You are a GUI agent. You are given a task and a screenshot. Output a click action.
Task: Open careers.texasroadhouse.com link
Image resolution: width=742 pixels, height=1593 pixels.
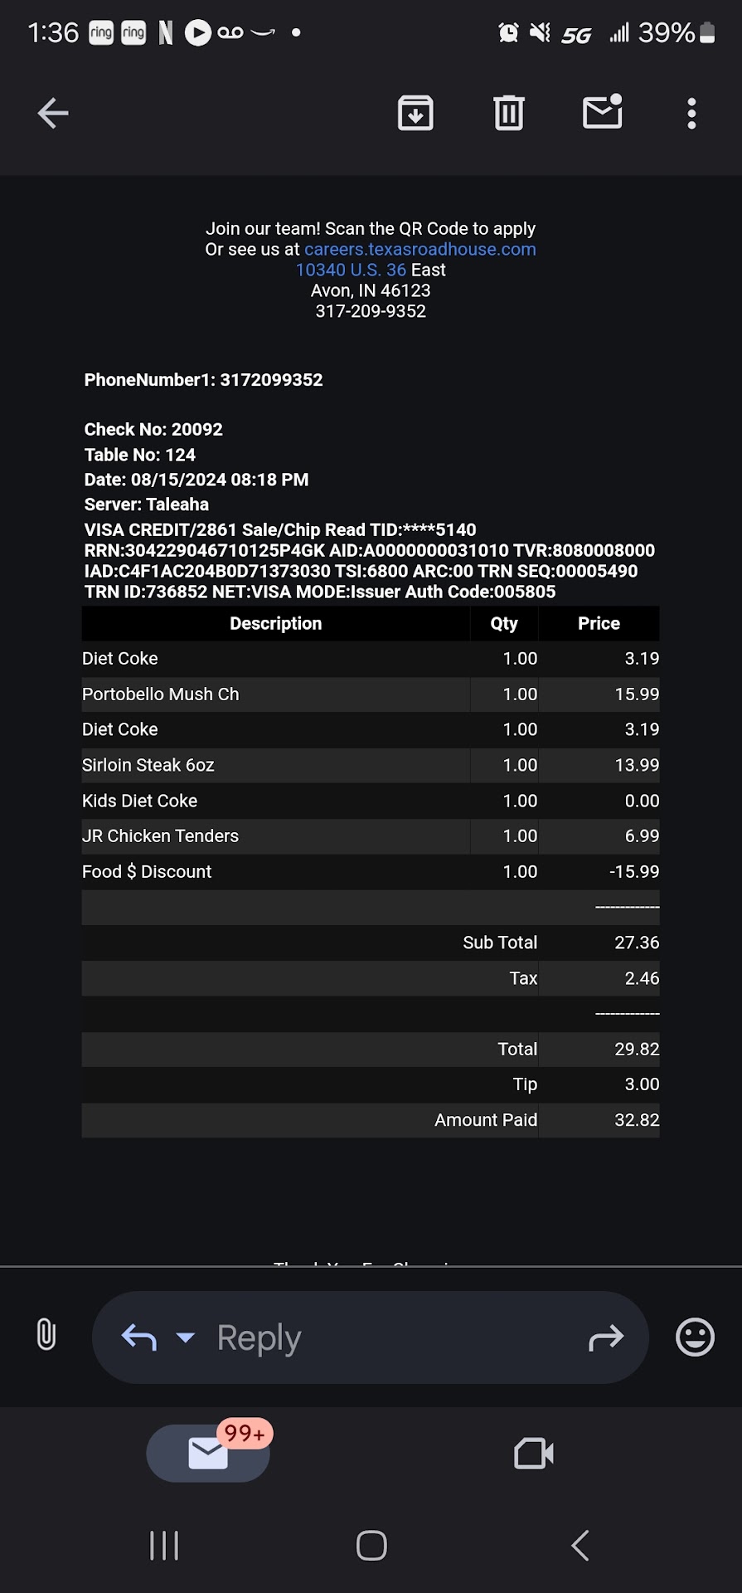pyautogui.click(x=419, y=249)
